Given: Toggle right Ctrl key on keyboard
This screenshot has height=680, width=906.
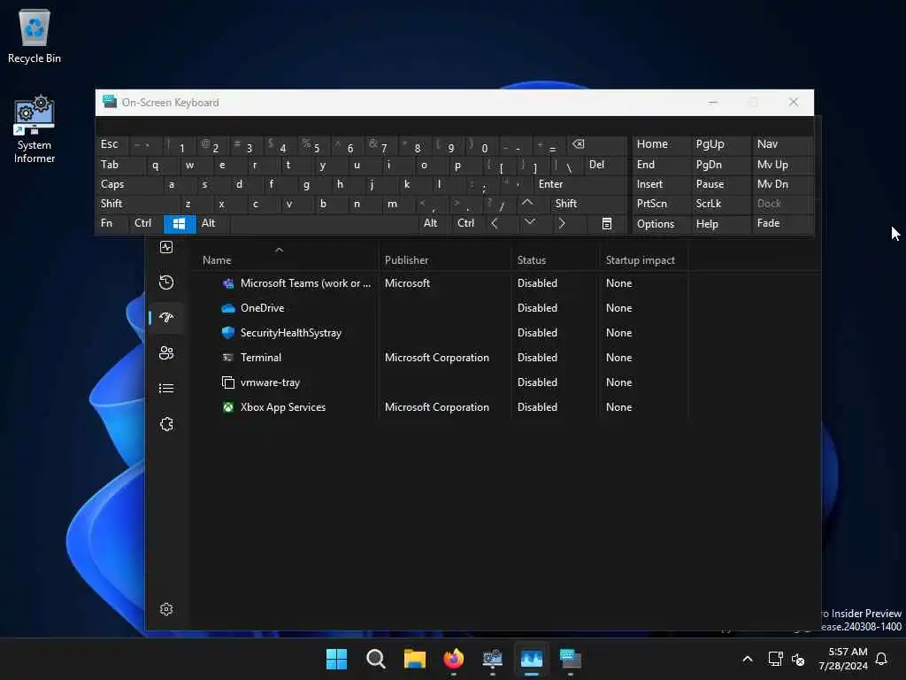Looking at the screenshot, I should [x=469, y=223].
